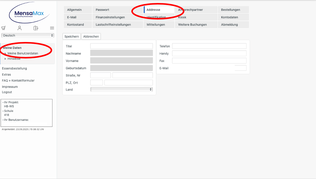The height and width of the screenshot is (179, 316).
Task: Click the Logout link in sidebar
Action: 7,92
